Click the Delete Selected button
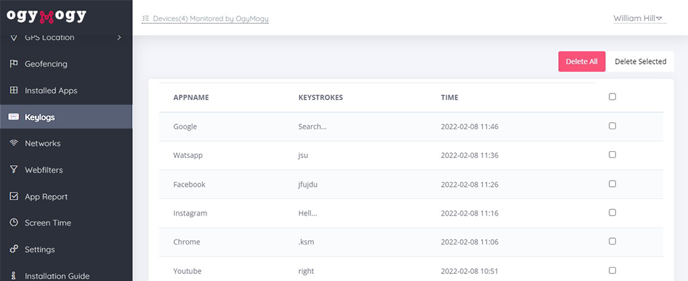The height and width of the screenshot is (281, 688). point(640,62)
